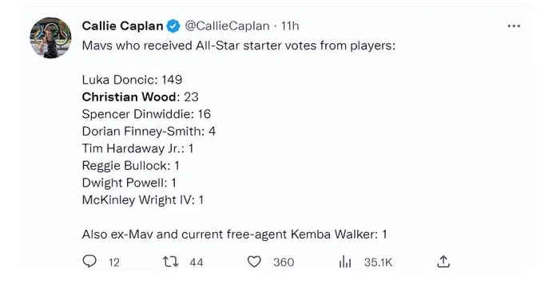Image resolution: width=560 pixels, height=288 pixels.
Task: Click the reply speech bubble icon
Action: pyautogui.click(x=89, y=262)
